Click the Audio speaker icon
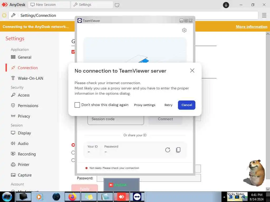The image size is (270, 202). tap(13, 143)
